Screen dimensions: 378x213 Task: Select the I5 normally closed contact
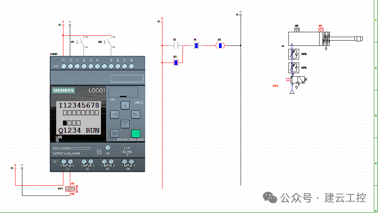point(196,45)
